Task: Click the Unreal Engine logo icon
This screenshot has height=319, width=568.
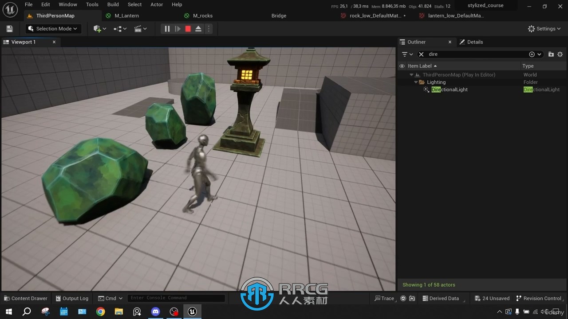Action: click(x=10, y=9)
